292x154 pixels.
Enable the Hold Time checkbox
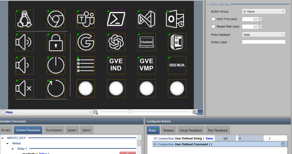pyautogui.click(x=213, y=19)
